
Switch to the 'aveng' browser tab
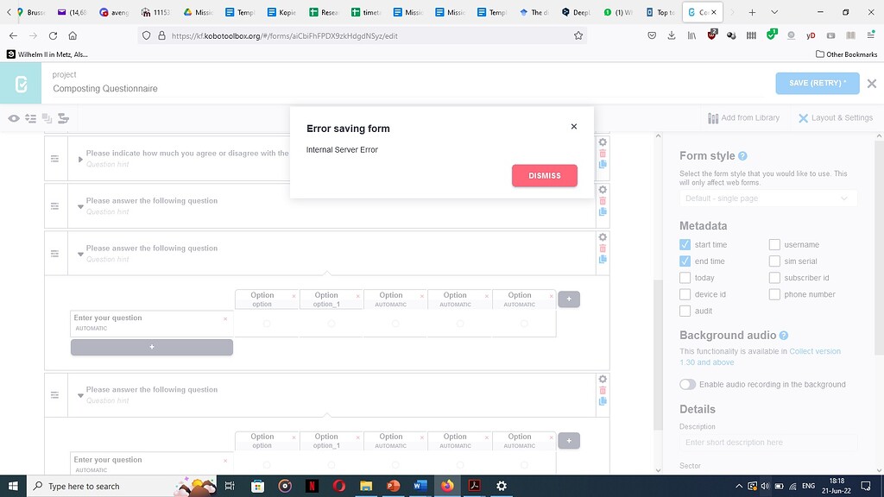(115, 12)
